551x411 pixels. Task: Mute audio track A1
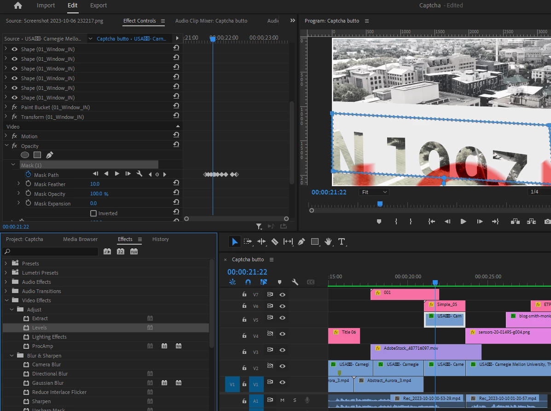tap(282, 400)
